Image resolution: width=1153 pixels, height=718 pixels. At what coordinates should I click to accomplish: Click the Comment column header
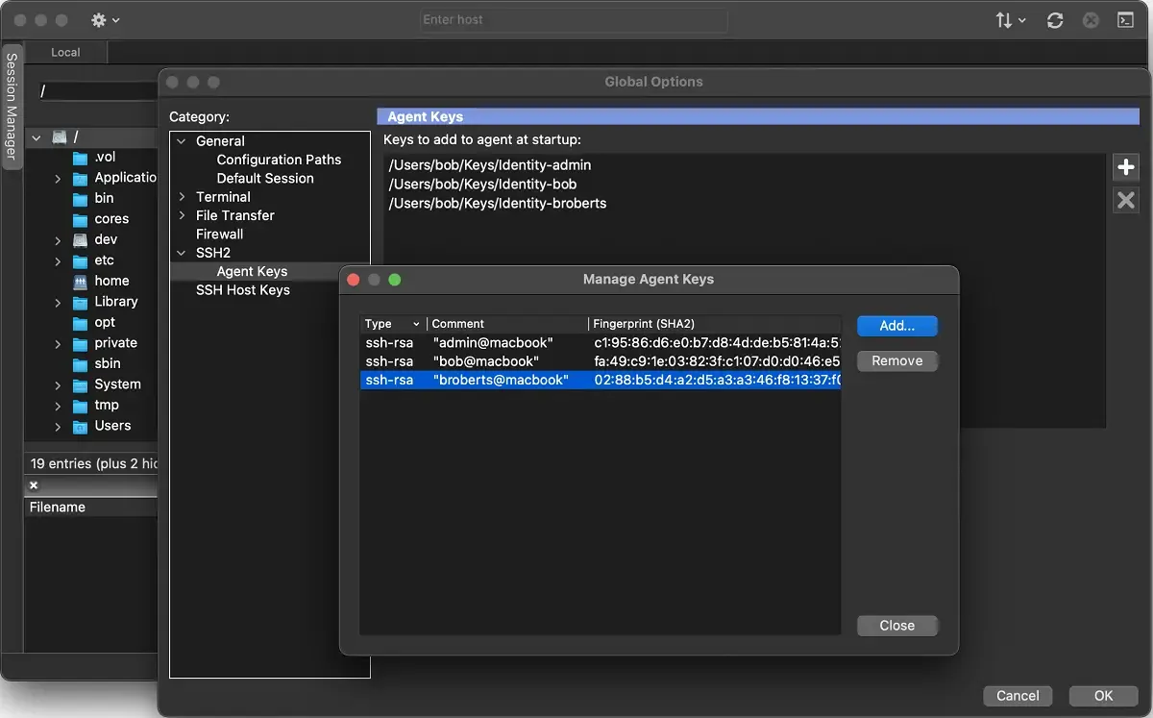tap(507, 324)
